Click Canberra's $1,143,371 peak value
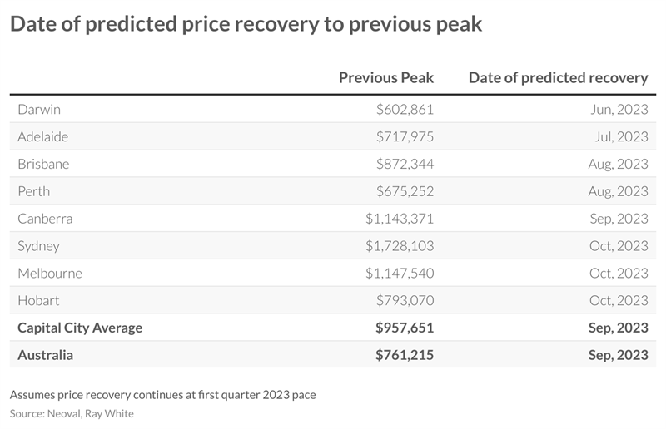Screen dimensions: 666x429 pyautogui.click(x=400, y=219)
